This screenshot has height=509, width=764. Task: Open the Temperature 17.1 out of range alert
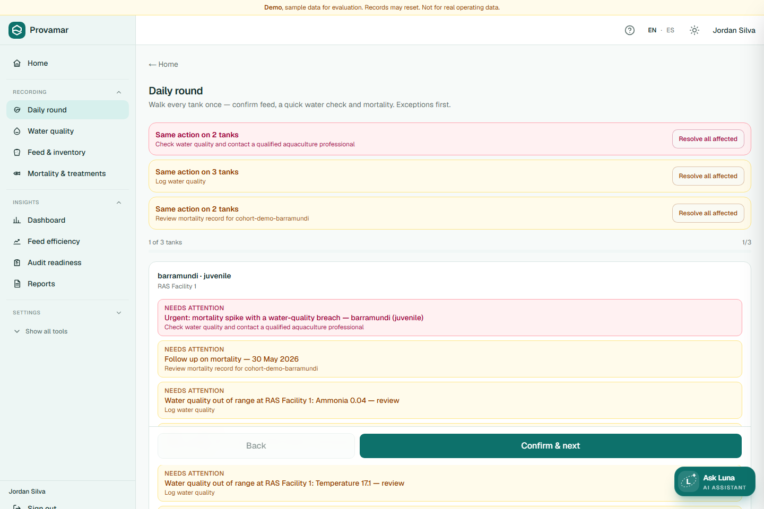(x=450, y=483)
